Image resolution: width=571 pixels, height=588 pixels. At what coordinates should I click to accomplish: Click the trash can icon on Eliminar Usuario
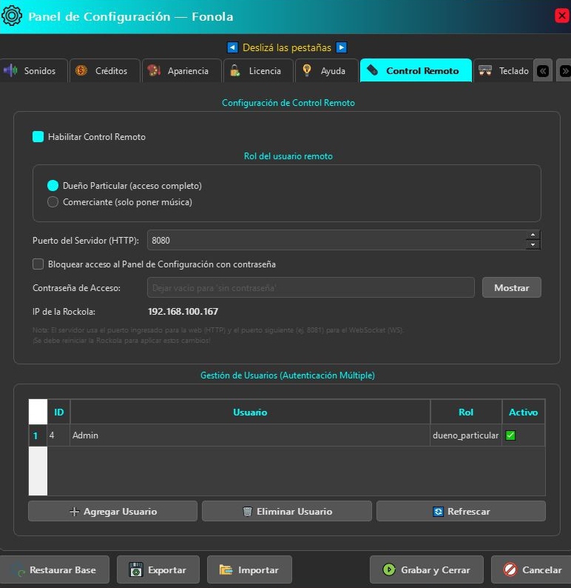pos(247,512)
